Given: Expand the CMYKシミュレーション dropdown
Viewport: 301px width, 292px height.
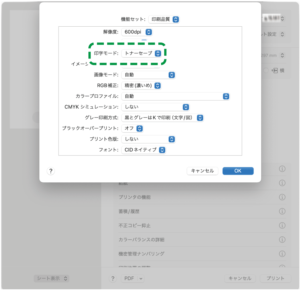Looking at the screenshot, I should point(155,107).
